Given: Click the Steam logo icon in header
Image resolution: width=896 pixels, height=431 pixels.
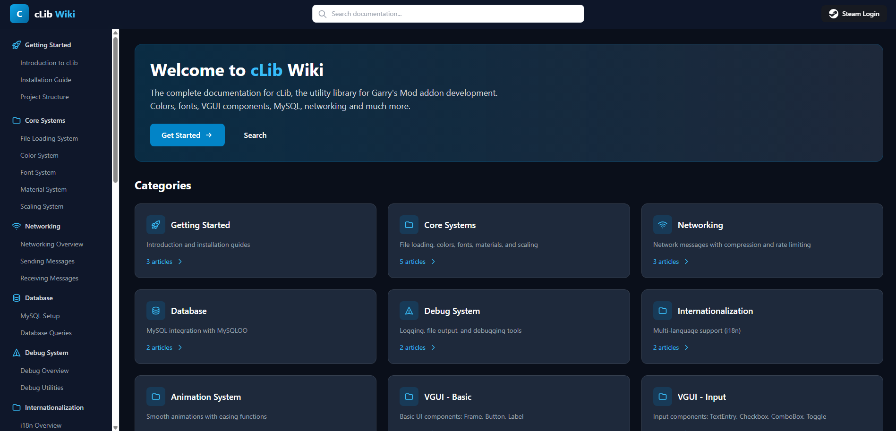Looking at the screenshot, I should coord(834,14).
